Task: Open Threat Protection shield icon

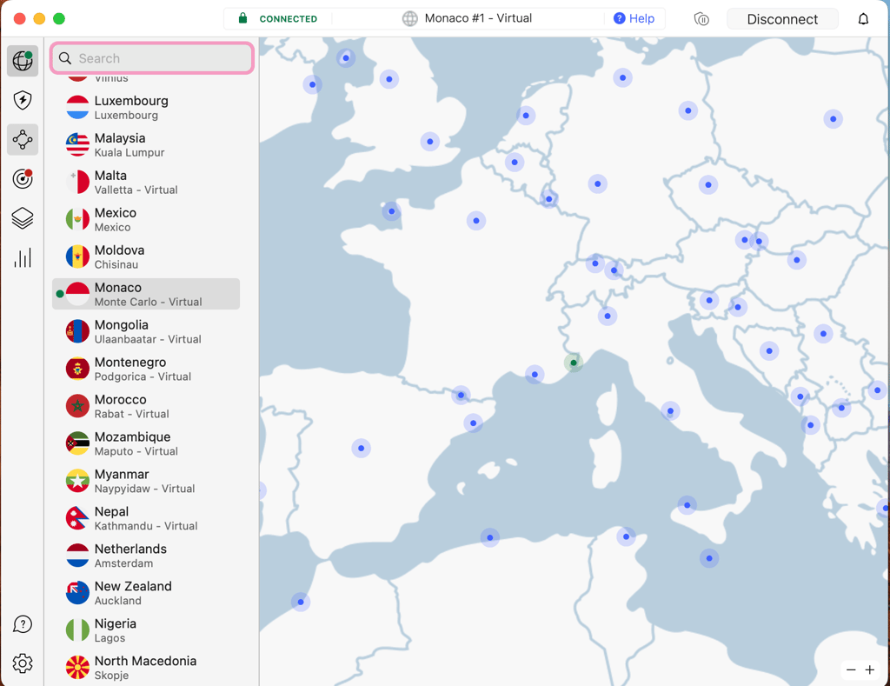Action: (x=23, y=101)
